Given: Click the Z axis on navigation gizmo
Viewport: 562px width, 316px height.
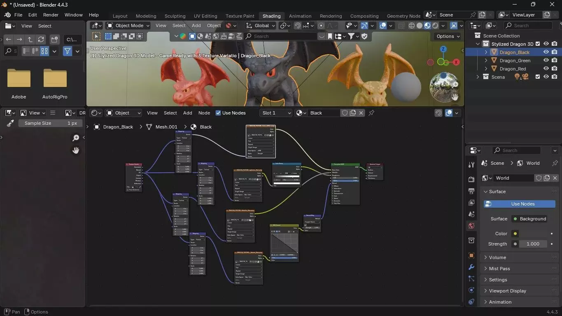Looking at the screenshot, I should [443, 49].
